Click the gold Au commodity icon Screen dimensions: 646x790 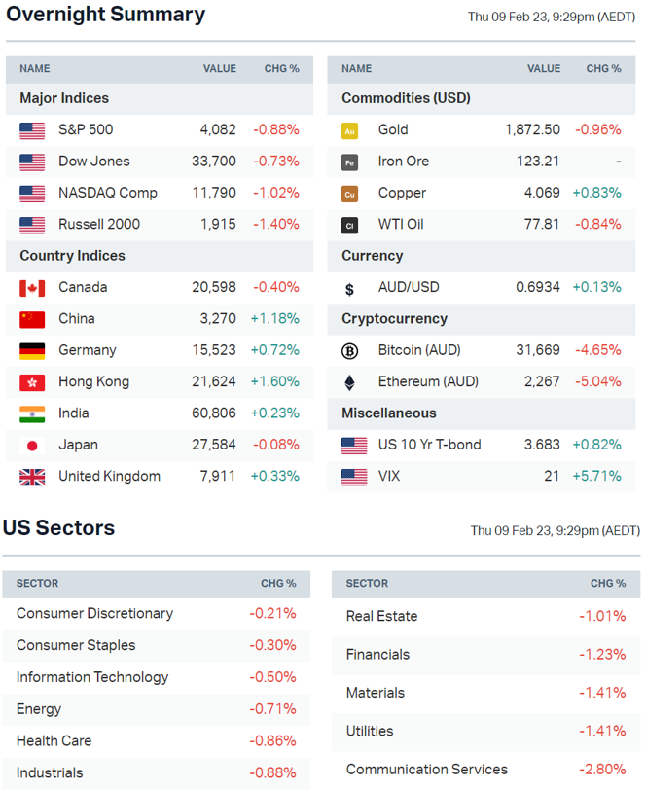coord(350,130)
